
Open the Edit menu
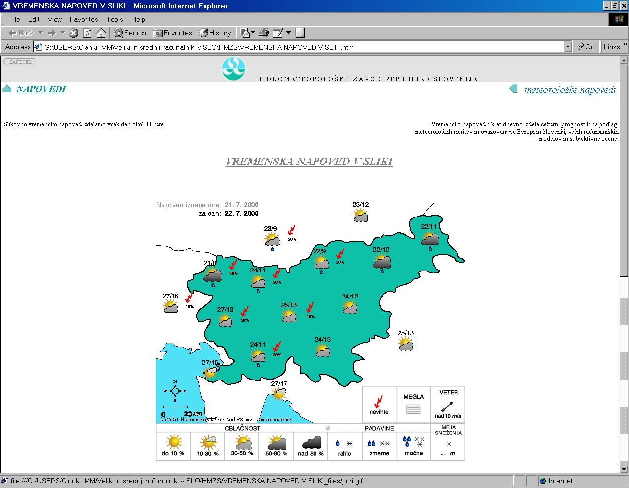pos(34,19)
